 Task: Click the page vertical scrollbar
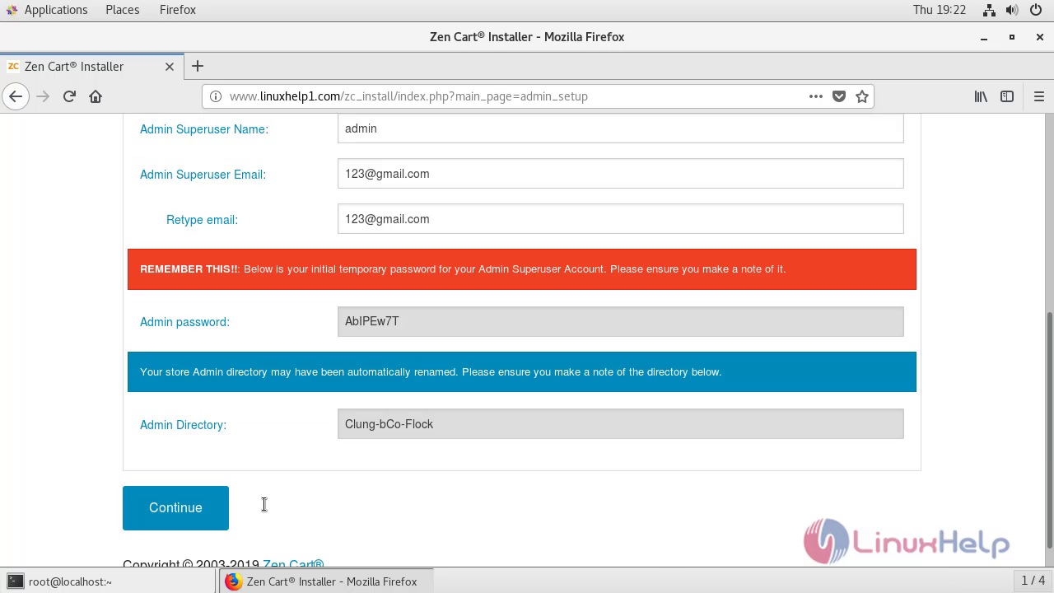coord(1049,428)
